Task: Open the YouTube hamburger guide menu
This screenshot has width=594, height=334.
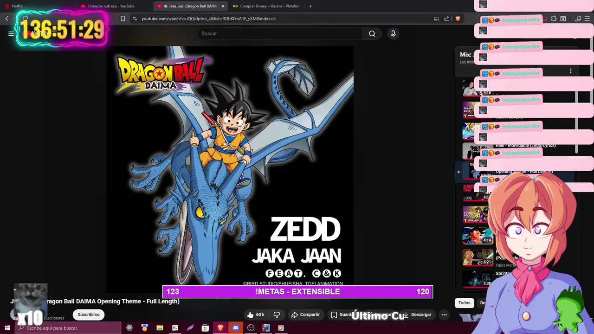Action: 11,33
